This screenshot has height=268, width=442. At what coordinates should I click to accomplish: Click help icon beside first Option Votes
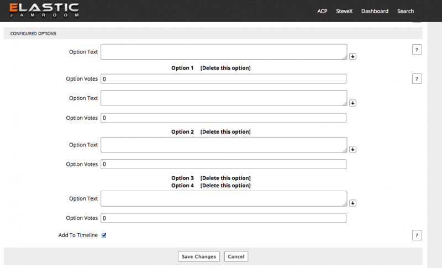(417, 78)
